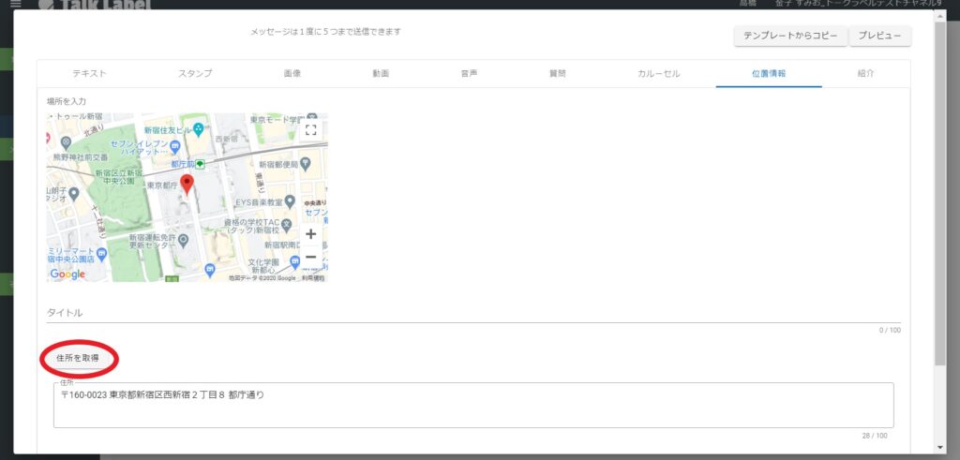Open the カルーセル tab
Image resolution: width=960 pixels, height=460 pixels.
(658, 73)
